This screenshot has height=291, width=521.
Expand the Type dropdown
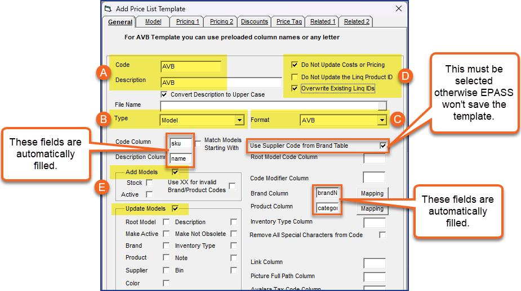pyautogui.click(x=239, y=120)
